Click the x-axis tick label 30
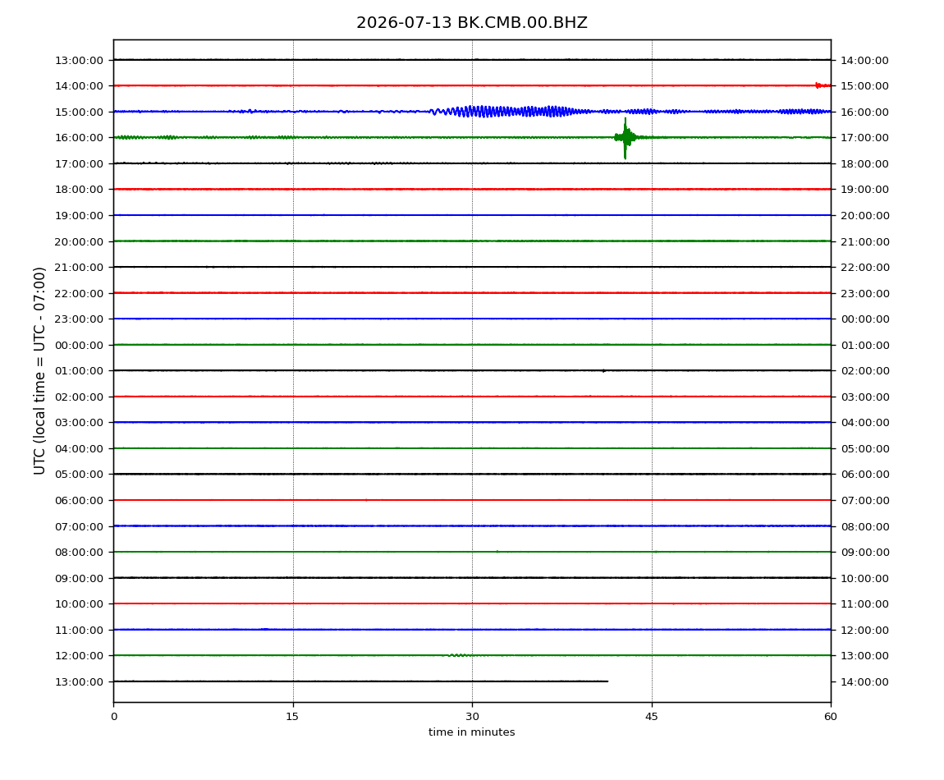Viewport: 944px width, 780px height. coord(472,717)
